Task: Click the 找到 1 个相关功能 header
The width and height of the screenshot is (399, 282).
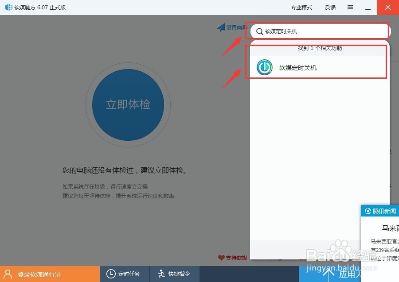Action: coord(320,48)
